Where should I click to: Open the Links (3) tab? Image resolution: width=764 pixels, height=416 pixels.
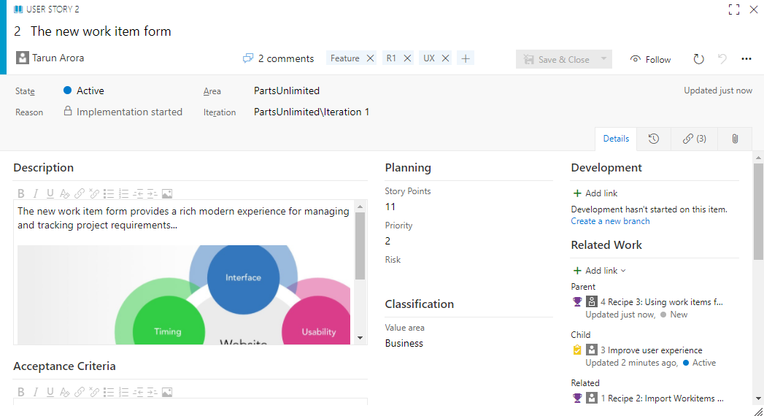(695, 139)
